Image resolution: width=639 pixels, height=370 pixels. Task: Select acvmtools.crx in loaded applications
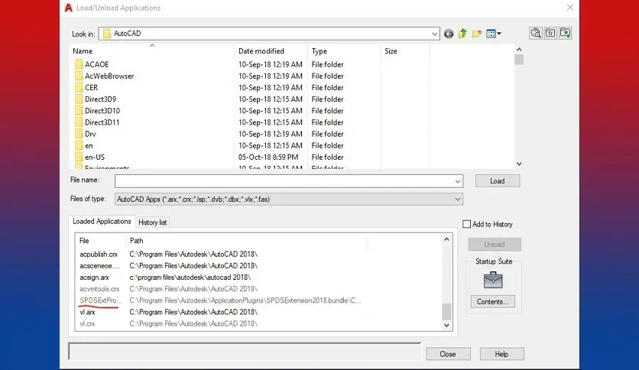100,289
